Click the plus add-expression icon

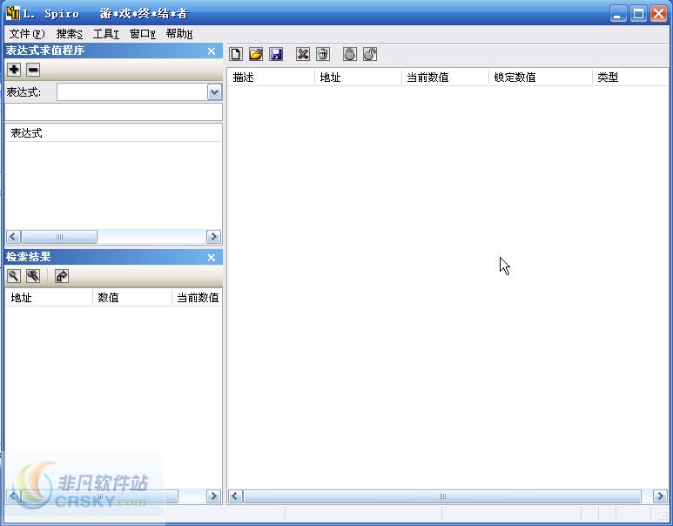pyautogui.click(x=14, y=69)
